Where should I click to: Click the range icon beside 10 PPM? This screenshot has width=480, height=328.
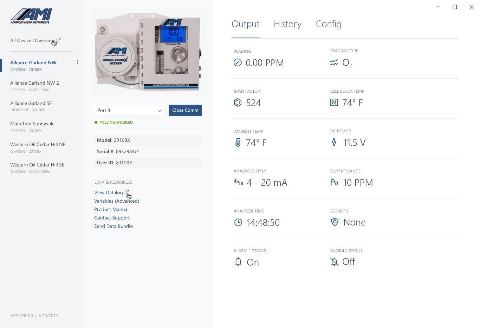pos(334,182)
